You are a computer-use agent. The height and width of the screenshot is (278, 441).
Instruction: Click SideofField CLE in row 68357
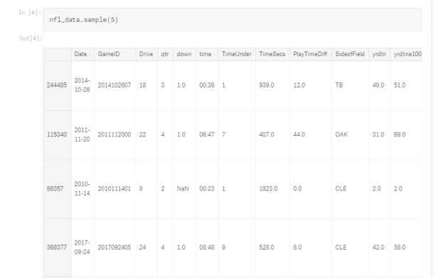[x=341, y=188]
